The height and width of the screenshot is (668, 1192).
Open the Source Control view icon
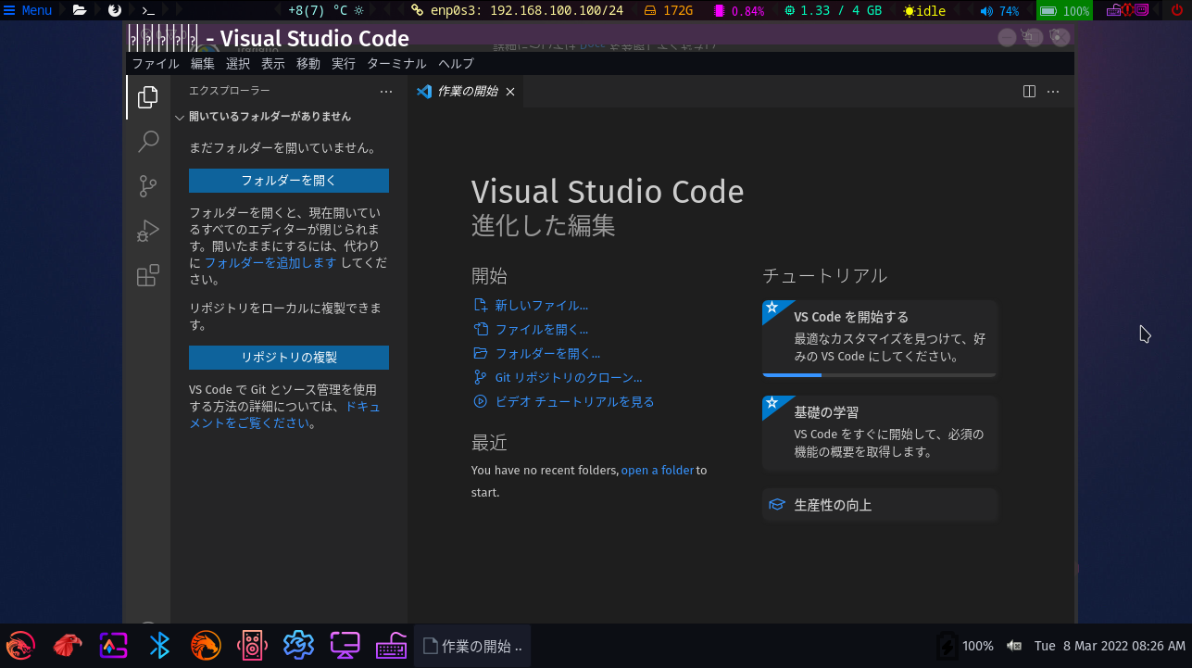(x=148, y=186)
